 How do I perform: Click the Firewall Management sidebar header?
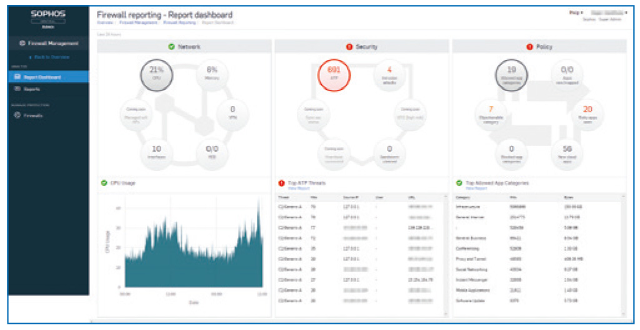[x=49, y=44]
